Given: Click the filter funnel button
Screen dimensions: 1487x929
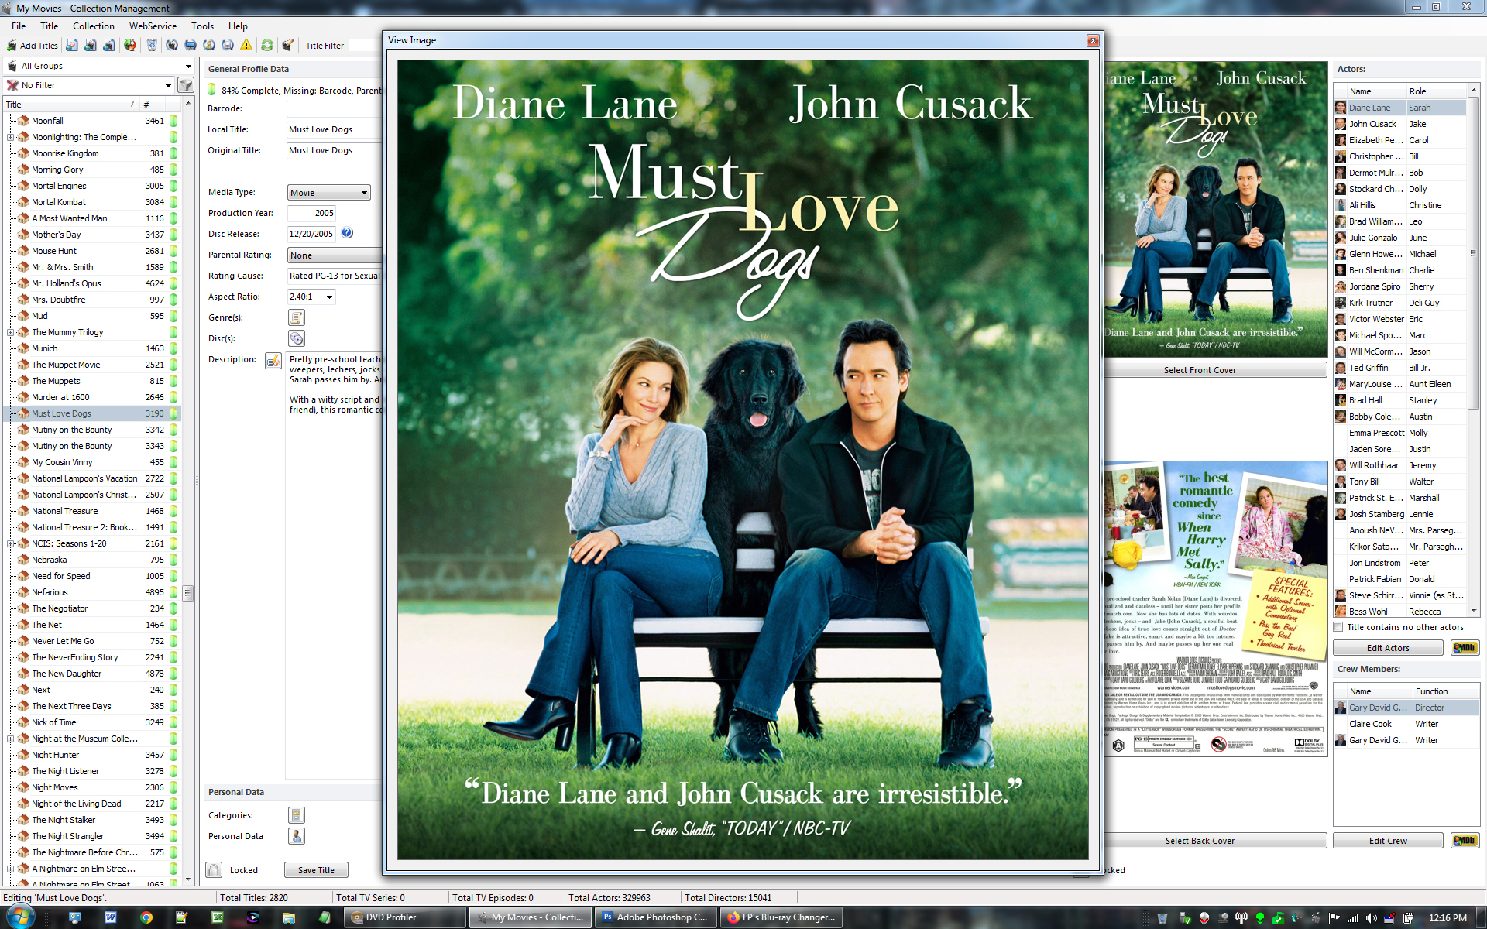Looking at the screenshot, I should (x=186, y=85).
